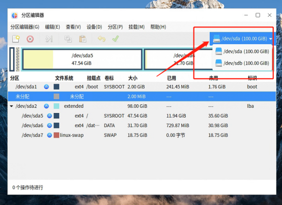
Task: Select the /dev/sda6 ext4 DATA row
Action: click(142, 126)
